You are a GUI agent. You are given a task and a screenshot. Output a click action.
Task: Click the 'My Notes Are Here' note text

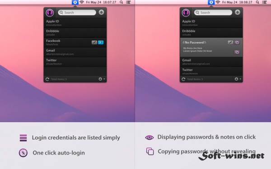(x=193, y=48)
